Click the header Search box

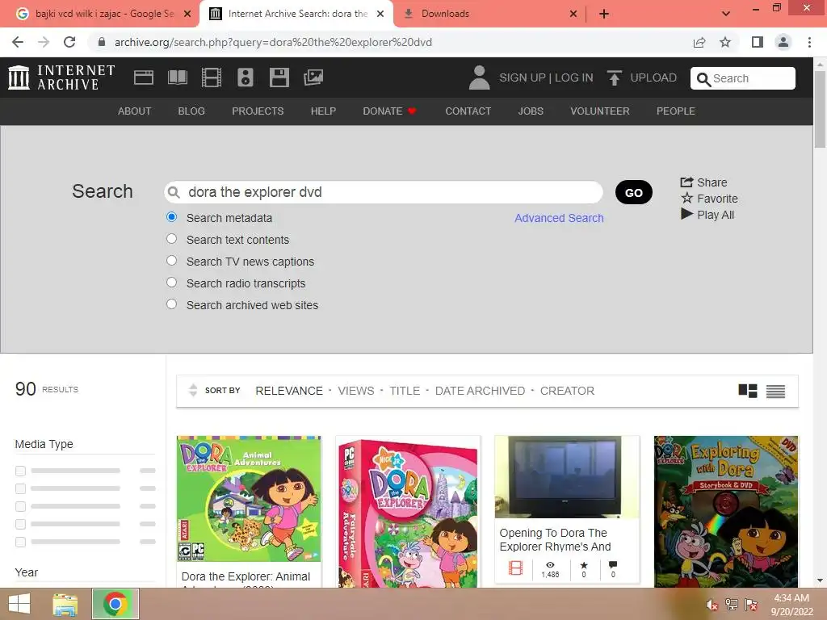point(743,78)
